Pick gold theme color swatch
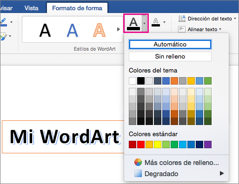This screenshot has width=239, height=184. click(x=191, y=81)
